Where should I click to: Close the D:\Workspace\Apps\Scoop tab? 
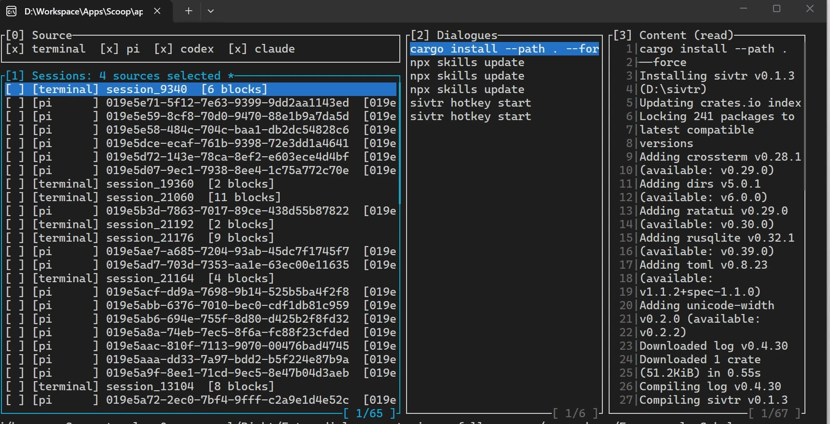tap(157, 11)
